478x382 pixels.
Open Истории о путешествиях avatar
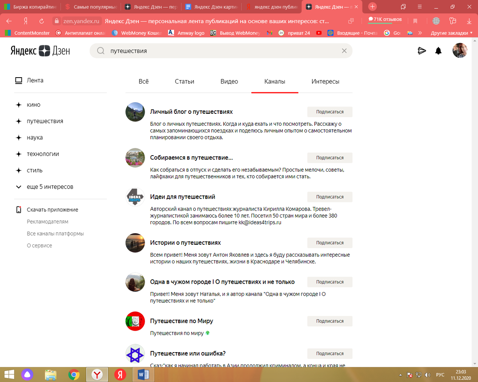(135, 243)
